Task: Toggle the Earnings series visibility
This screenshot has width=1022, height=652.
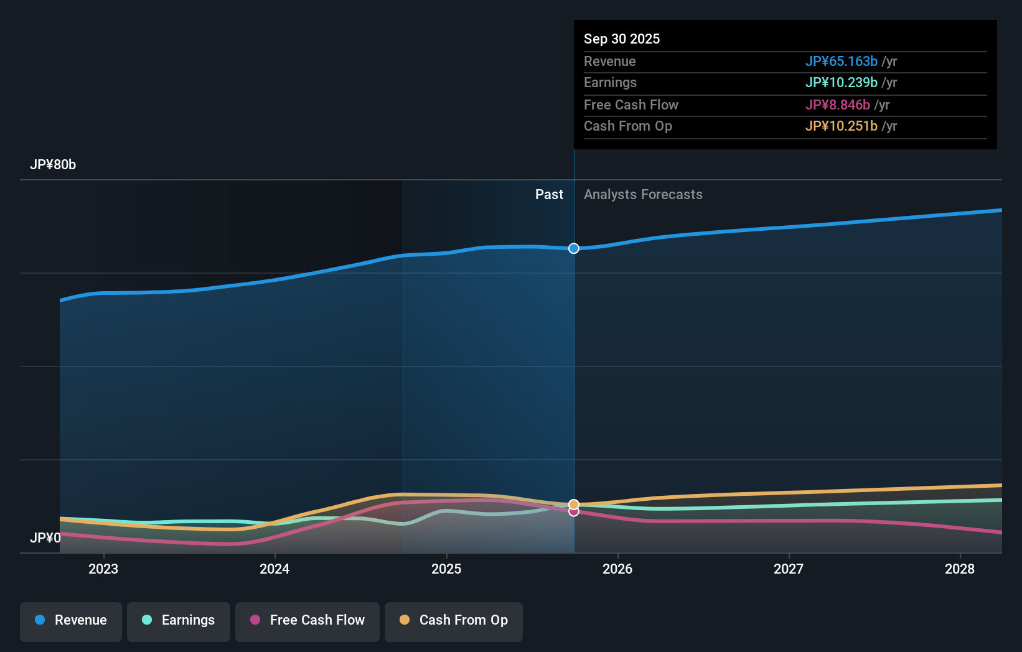Action: [179, 620]
